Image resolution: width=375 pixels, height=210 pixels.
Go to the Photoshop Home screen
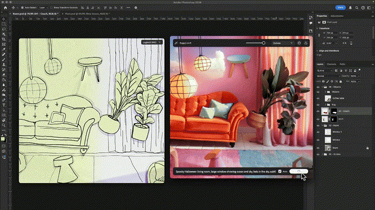click(x=5, y=8)
